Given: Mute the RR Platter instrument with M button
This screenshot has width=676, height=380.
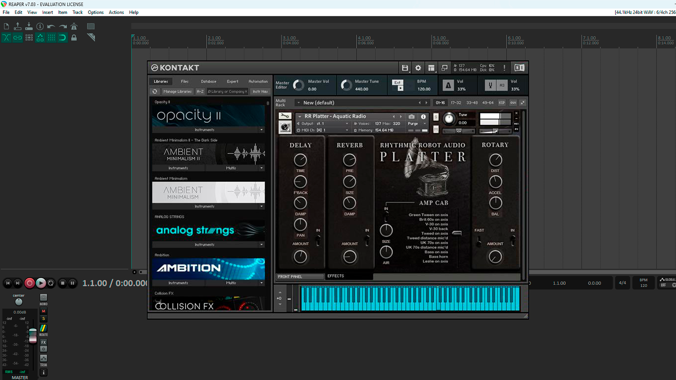Looking at the screenshot, I should tap(436, 129).
